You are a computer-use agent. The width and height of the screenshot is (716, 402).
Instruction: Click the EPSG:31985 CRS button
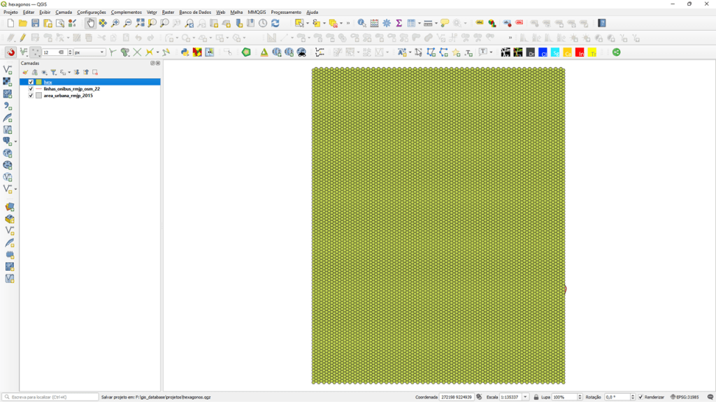685,397
